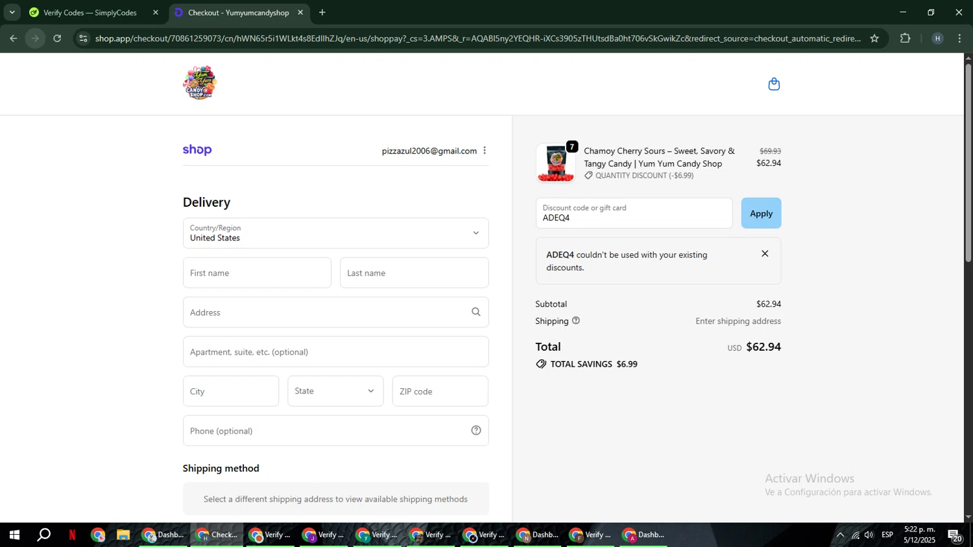This screenshot has width=973, height=547.
Task: Launch Netflix from the taskbar
Action: pyautogui.click(x=72, y=535)
